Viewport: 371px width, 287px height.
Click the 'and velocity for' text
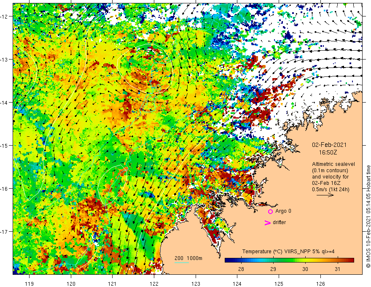tap(330, 177)
